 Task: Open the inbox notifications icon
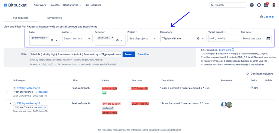point(266,5)
